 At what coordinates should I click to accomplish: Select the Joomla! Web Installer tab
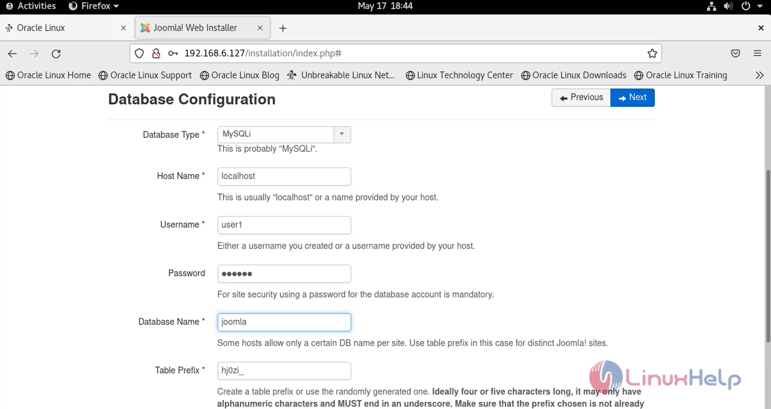pos(203,28)
